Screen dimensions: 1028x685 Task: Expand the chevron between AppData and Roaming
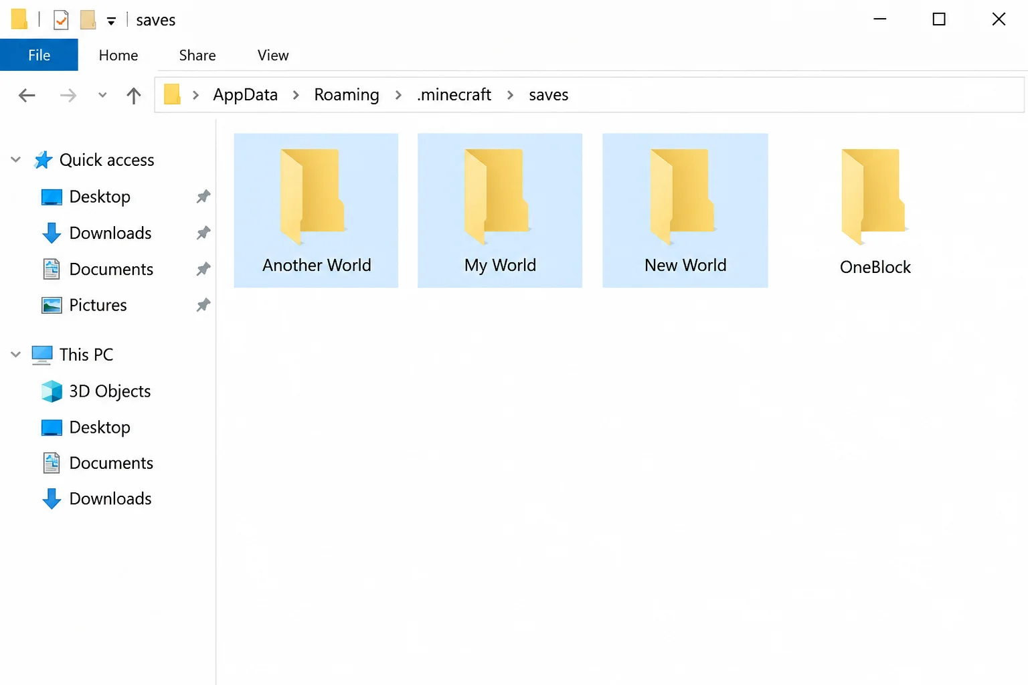tap(296, 95)
